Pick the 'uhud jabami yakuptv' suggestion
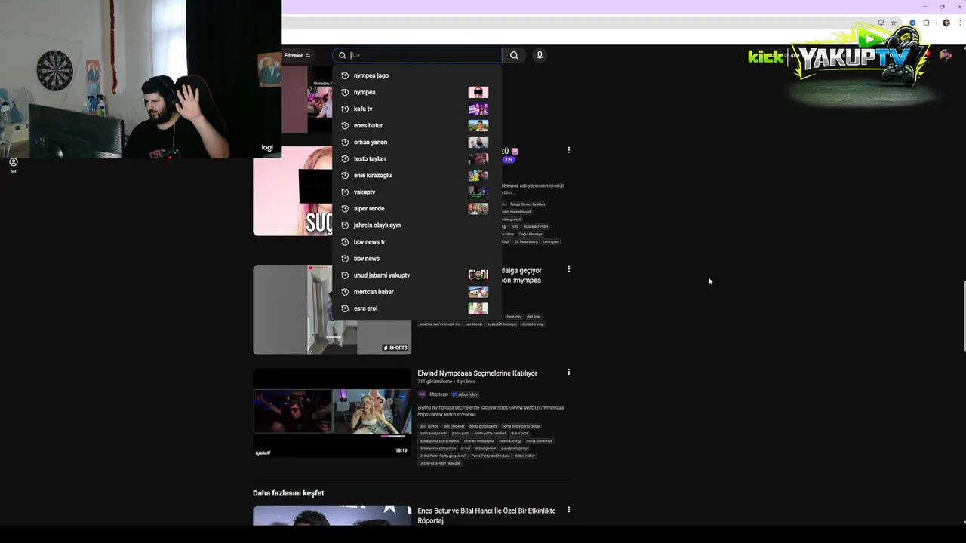 pos(417,275)
